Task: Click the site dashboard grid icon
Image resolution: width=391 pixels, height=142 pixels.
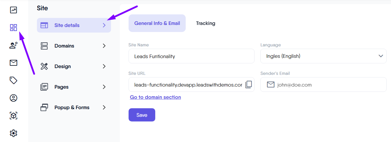Action: point(13,28)
